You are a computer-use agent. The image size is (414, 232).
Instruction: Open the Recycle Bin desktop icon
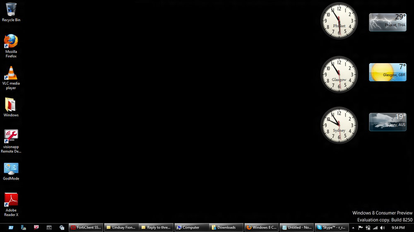coord(11,12)
